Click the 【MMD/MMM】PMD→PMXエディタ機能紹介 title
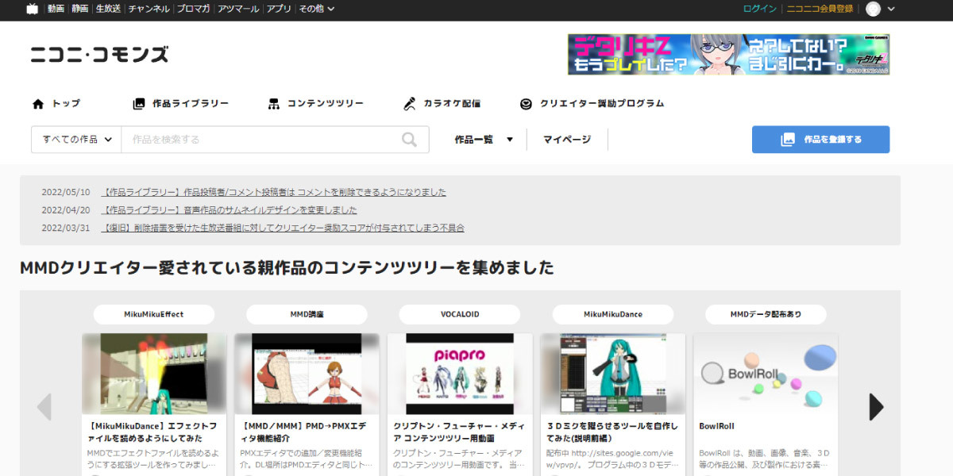This screenshot has height=476, width=953. (305, 432)
